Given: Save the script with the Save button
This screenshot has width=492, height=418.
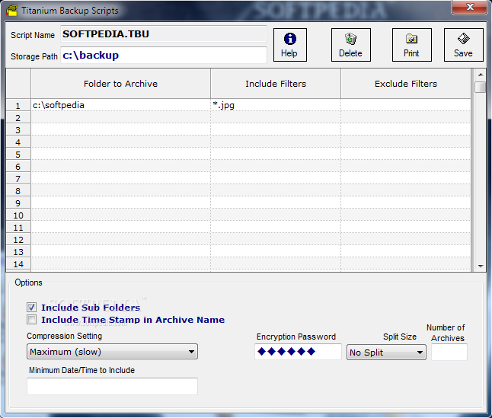Looking at the screenshot, I should click(x=463, y=45).
